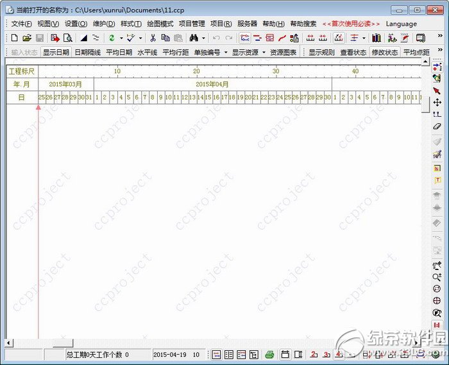Click the binoculars Find icon

194,38
